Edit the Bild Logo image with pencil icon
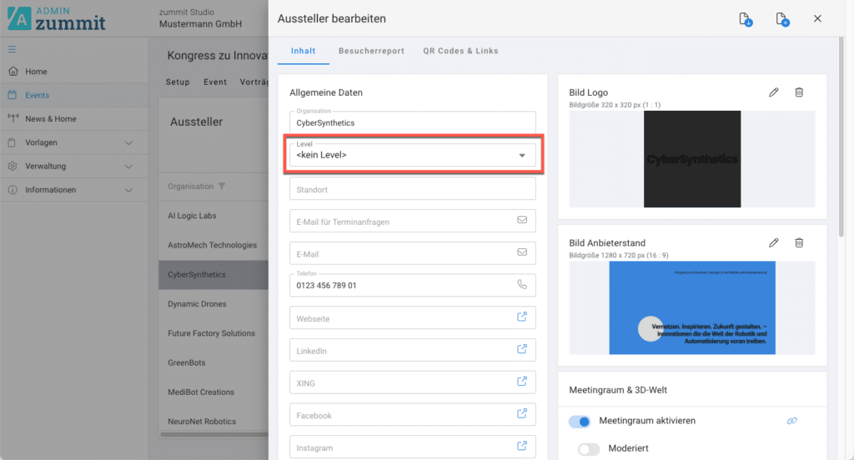This screenshot has width=854, height=460. coord(773,92)
